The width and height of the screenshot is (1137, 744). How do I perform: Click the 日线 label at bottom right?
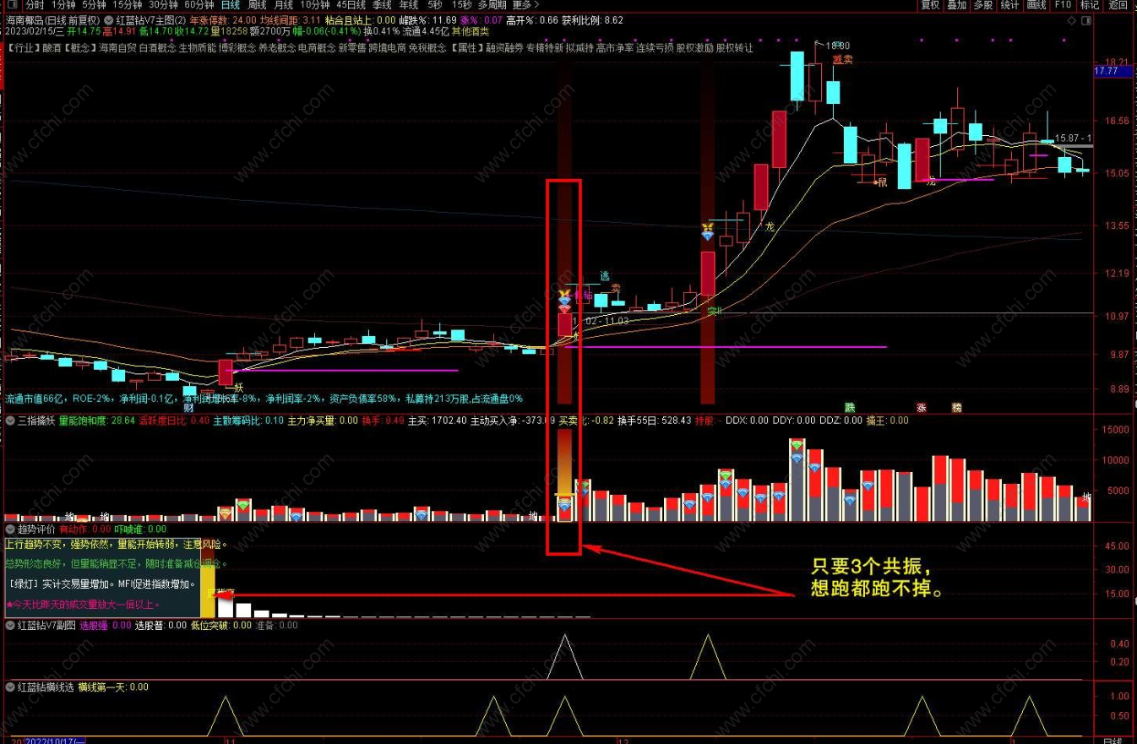click(x=1113, y=740)
